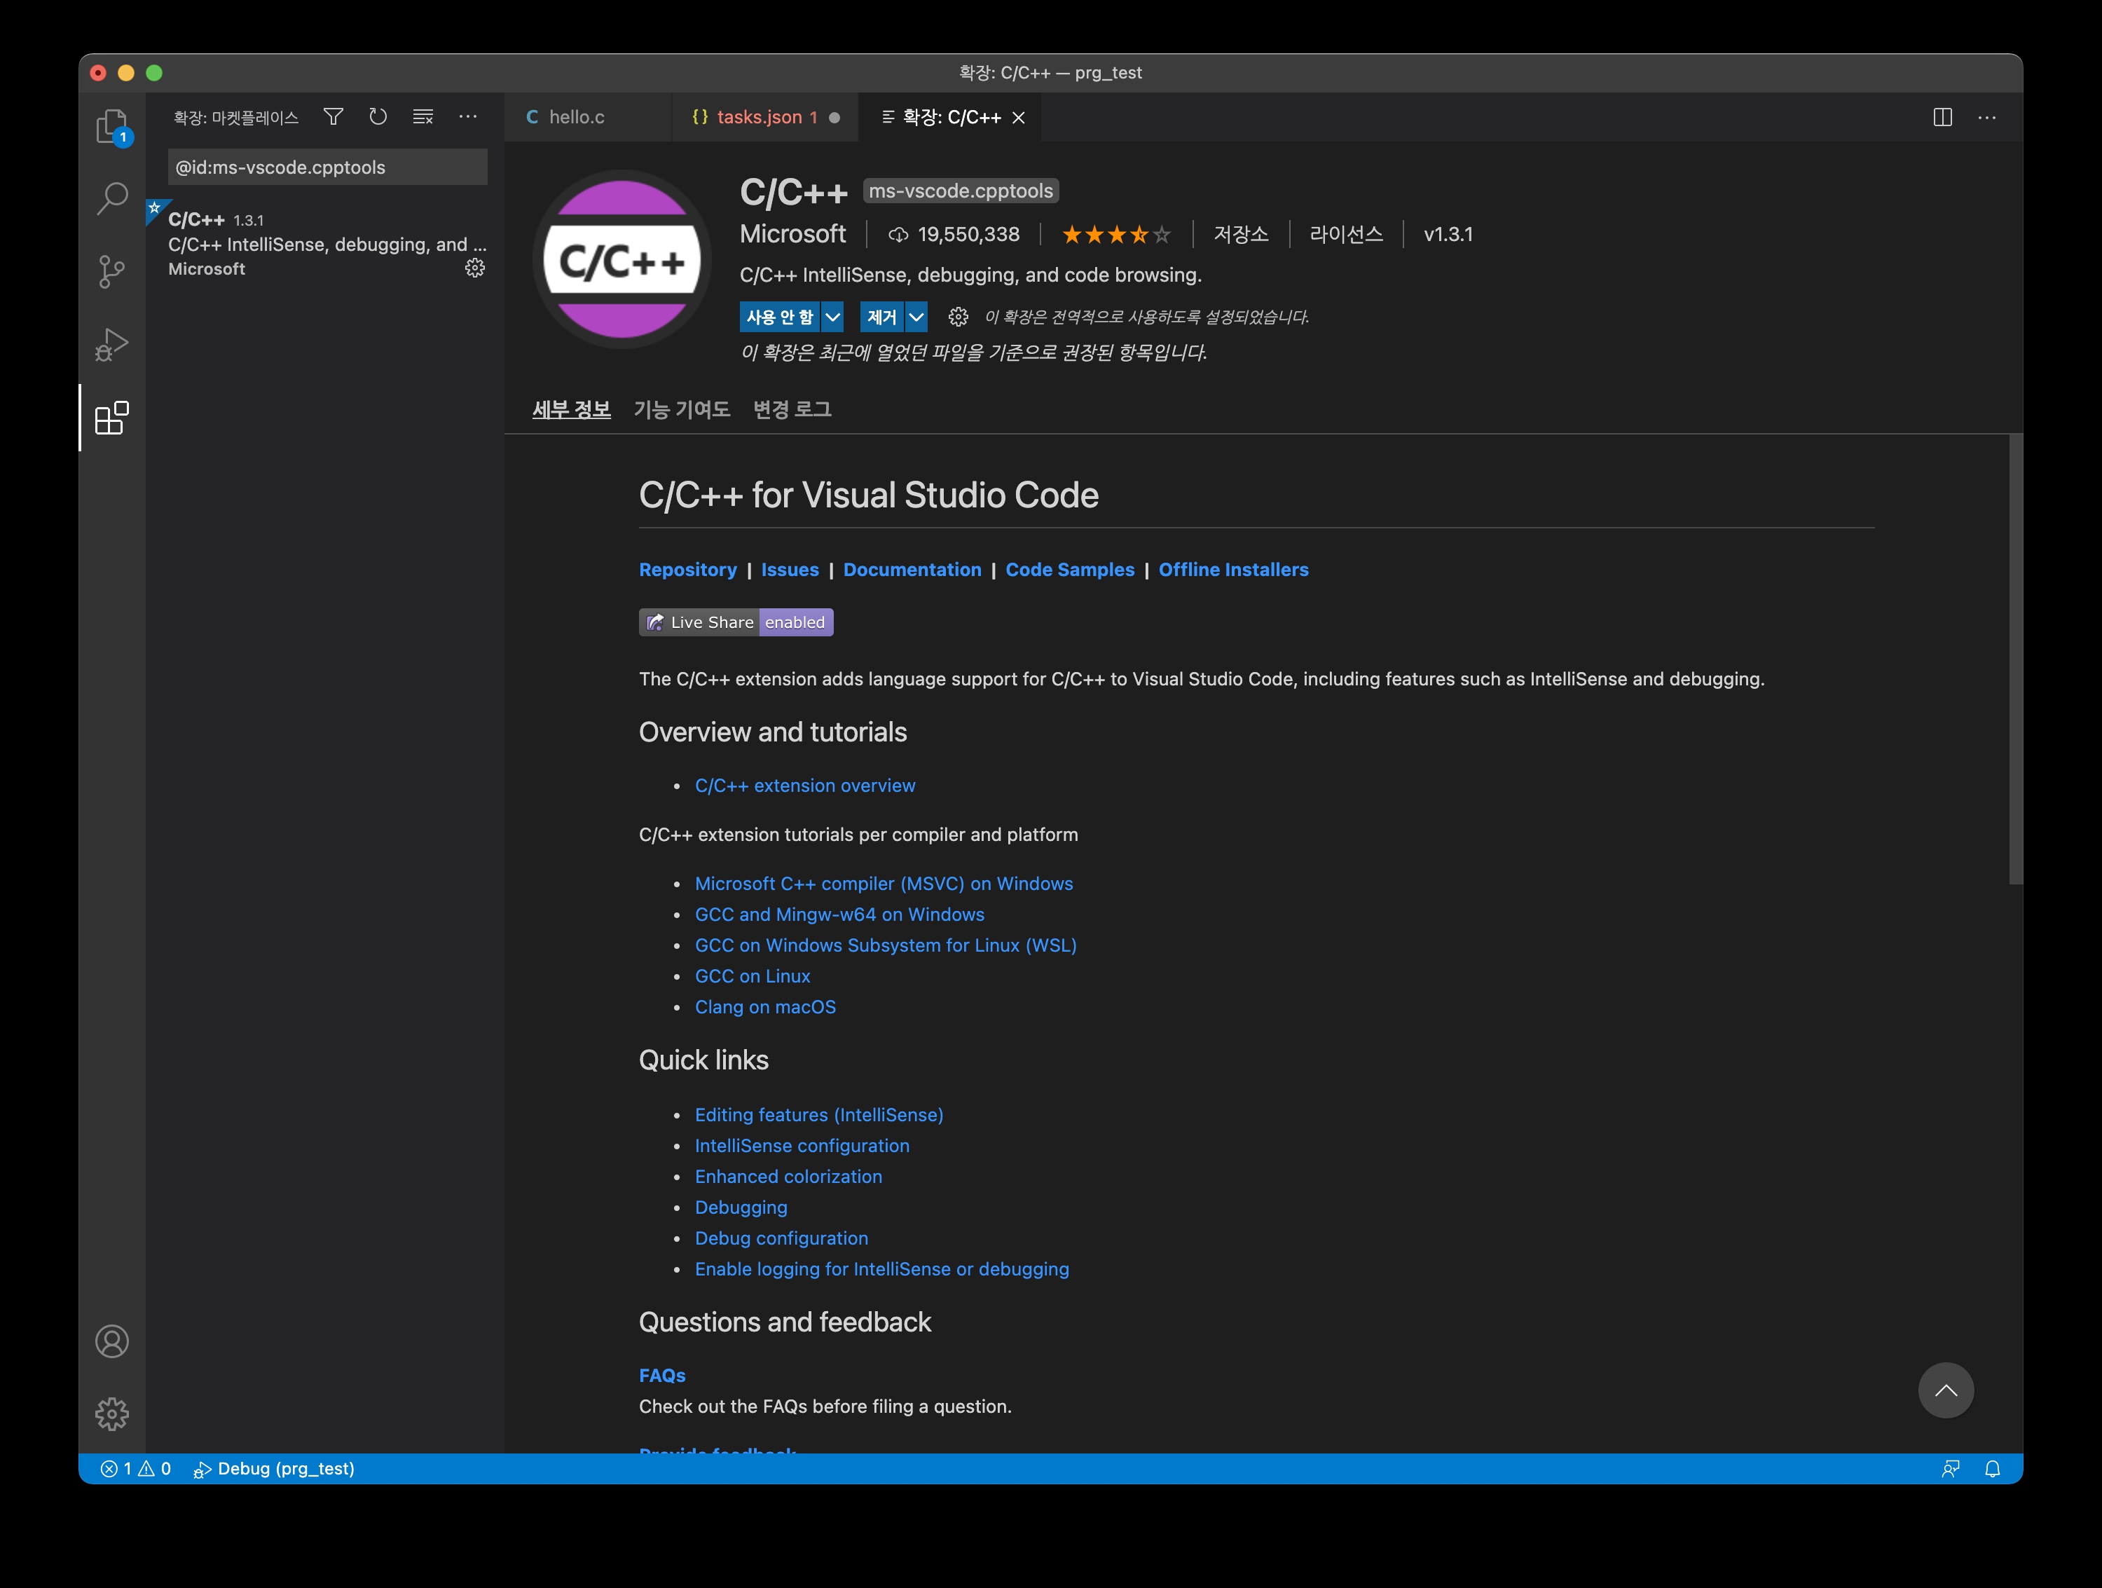Screen dimensions: 2102x1588
Task: Open the 변경 로그 changelog tab
Action: [x=792, y=409]
